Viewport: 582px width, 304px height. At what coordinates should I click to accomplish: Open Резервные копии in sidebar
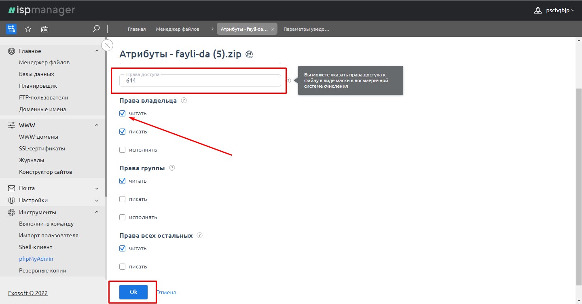tap(42, 271)
